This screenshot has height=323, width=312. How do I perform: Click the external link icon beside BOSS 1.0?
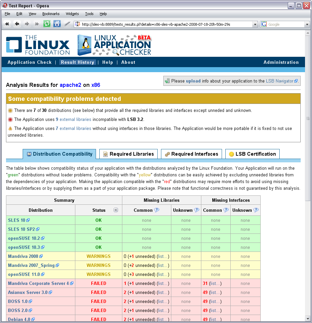pyautogui.click(x=30, y=301)
